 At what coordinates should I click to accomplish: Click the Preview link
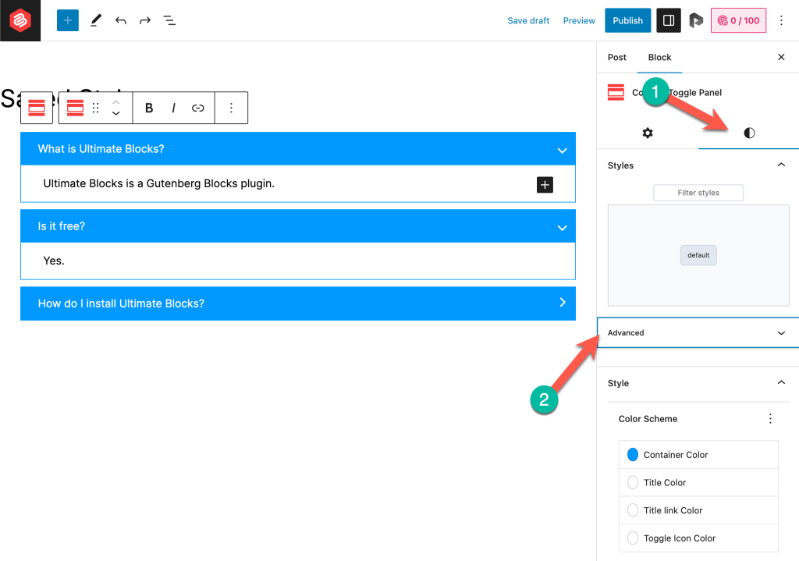579,20
